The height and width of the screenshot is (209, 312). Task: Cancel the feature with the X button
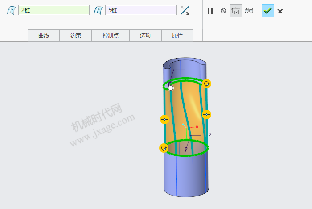pos(280,11)
